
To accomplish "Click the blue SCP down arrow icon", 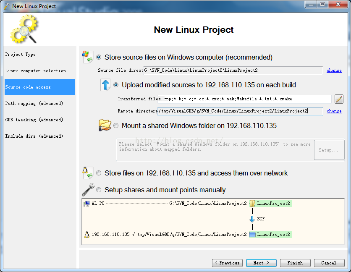I will pyautogui.click(x=252, y=219).
